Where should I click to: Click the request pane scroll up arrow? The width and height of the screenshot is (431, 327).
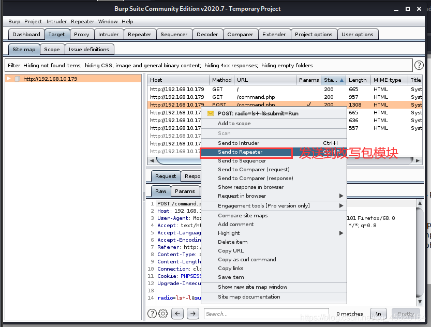click(x=420, y=203)
